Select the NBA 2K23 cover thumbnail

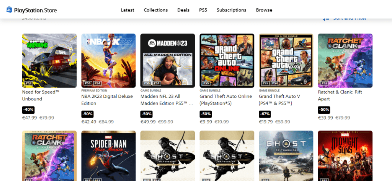coord(108,60)
